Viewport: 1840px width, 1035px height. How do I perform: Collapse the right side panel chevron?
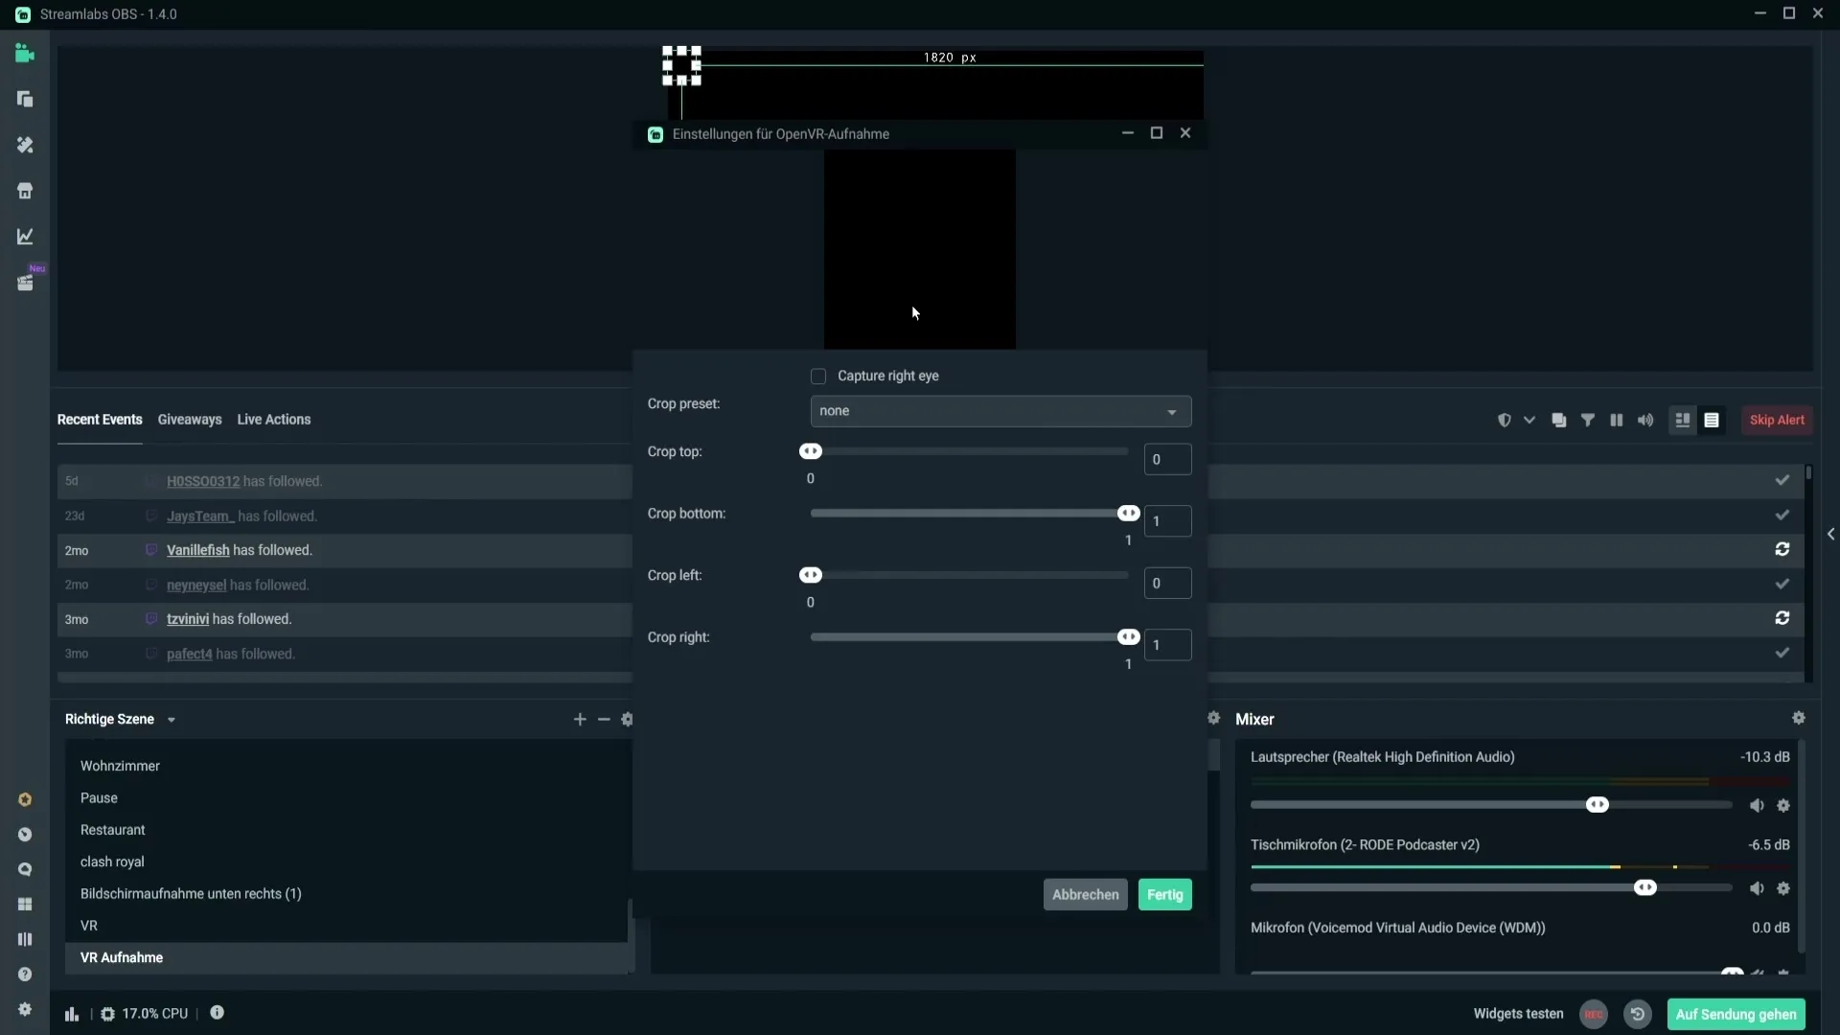[x=1830, y=534]
